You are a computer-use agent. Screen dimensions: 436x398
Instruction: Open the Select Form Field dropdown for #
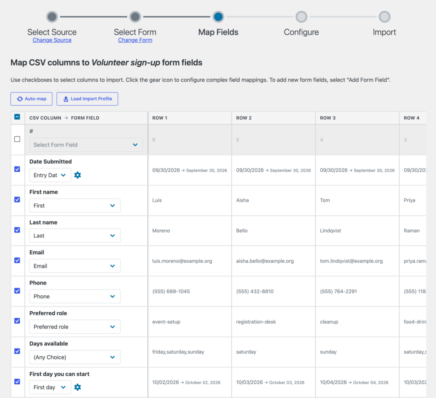86,145
